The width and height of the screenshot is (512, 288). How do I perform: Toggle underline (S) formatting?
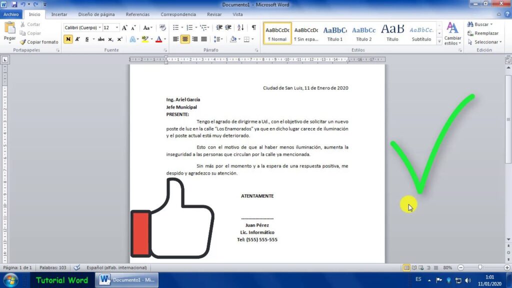(87, 39)
